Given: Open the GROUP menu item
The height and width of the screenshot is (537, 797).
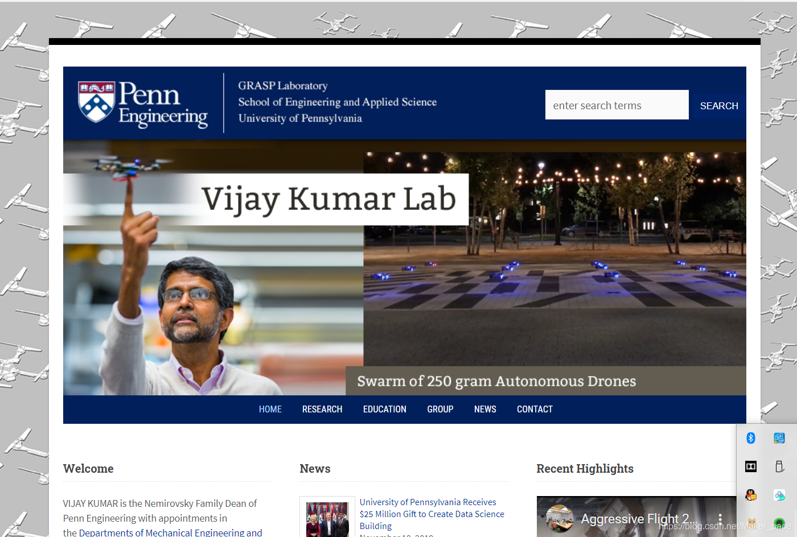Looking at the screenshot, I should (440, 409).
